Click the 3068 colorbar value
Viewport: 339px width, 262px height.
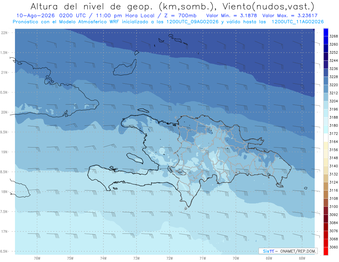coord(334,239)
